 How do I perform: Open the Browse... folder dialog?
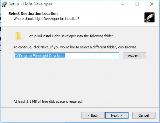[x=134, y=56]
